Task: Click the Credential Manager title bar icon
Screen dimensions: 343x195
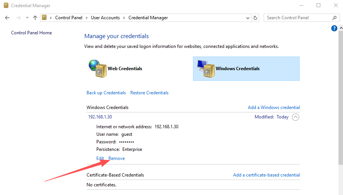Action: point(6,5)
